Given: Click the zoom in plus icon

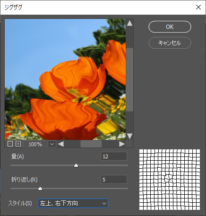Looking at the screenshot, I should click(x=18, y=144).
